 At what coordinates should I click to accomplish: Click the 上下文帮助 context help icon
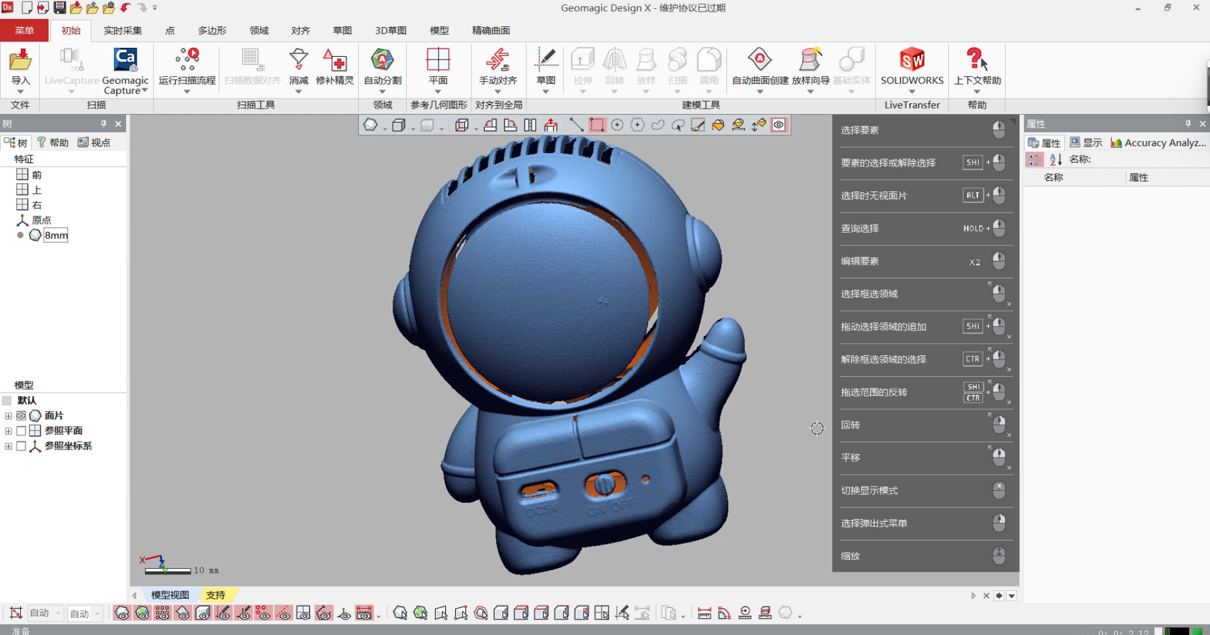point(977,60)
